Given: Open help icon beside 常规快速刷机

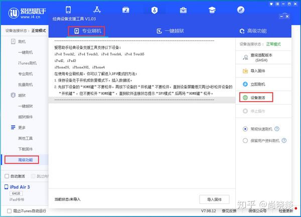Looking at the screenshot, I should [277, 129].
